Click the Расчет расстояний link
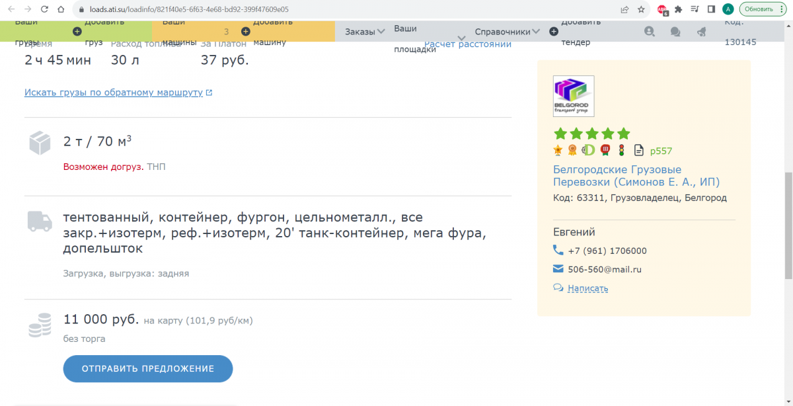Image resolution: width=793 pixels, height=406 pixels. (468, 44)
